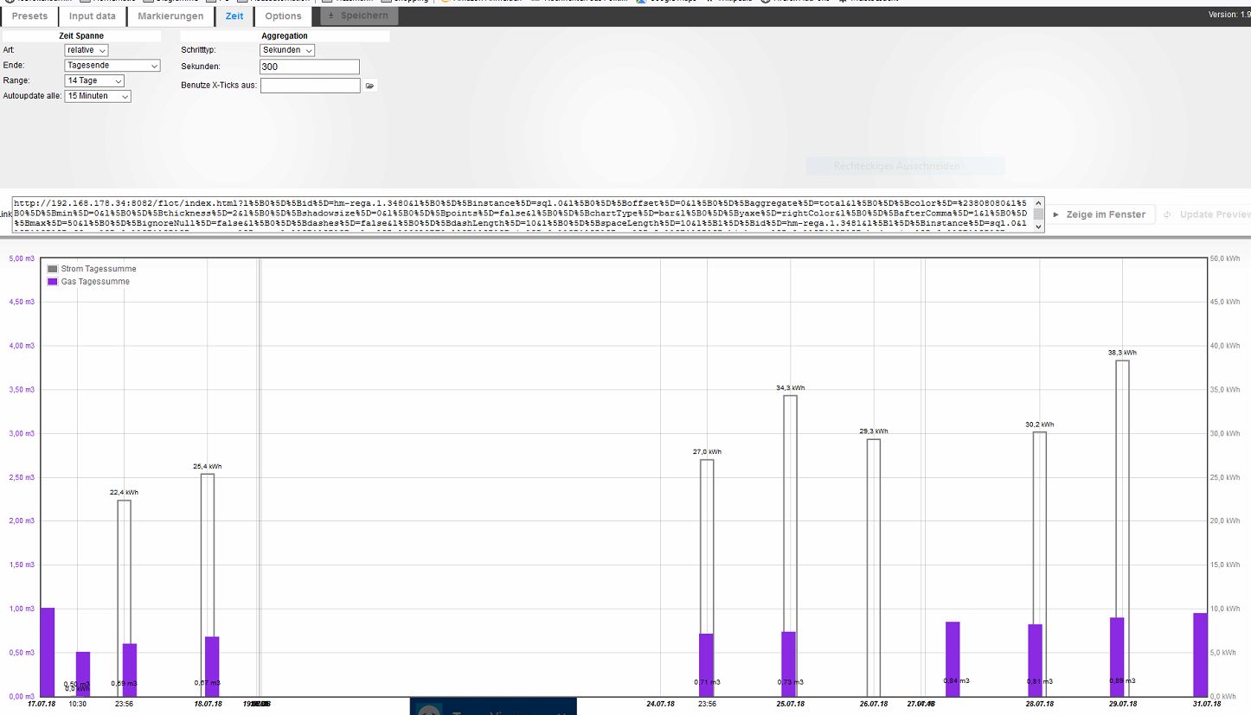Viewport: 1251px width, 715px height.
Task: Click the save disk icon beside Speichern
Action: 330,16
